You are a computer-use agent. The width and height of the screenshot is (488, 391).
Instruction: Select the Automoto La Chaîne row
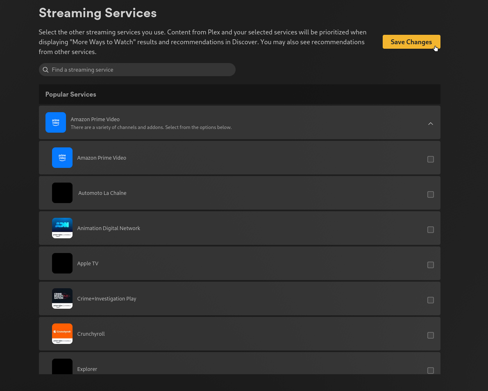tap(240, 193)
